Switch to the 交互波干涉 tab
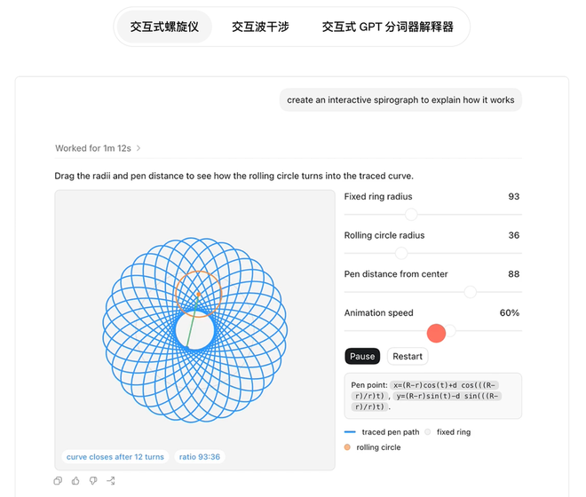586x497 pixels. click(260, 27)
